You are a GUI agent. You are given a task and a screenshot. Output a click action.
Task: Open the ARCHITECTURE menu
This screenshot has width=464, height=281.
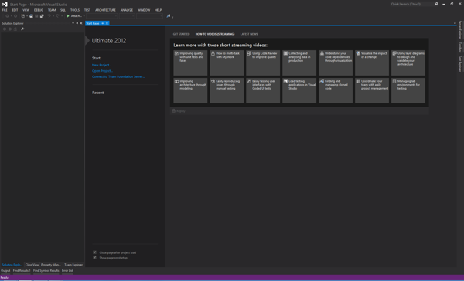pos(105,10)
